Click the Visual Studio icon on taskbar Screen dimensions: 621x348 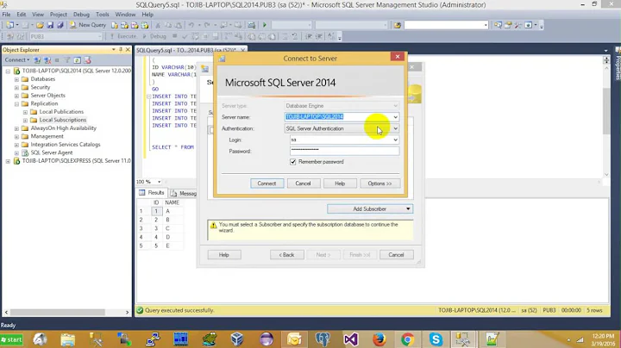[351, 339]
